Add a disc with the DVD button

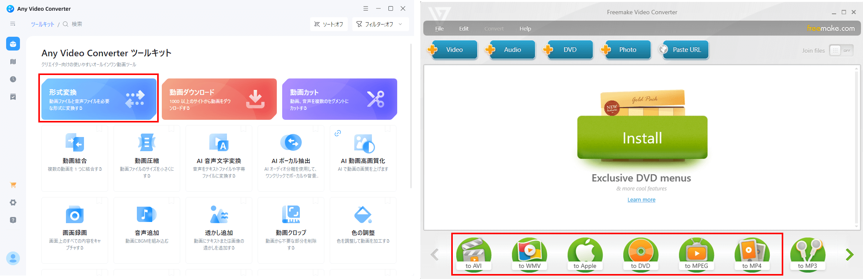click(x=568, y=50)
